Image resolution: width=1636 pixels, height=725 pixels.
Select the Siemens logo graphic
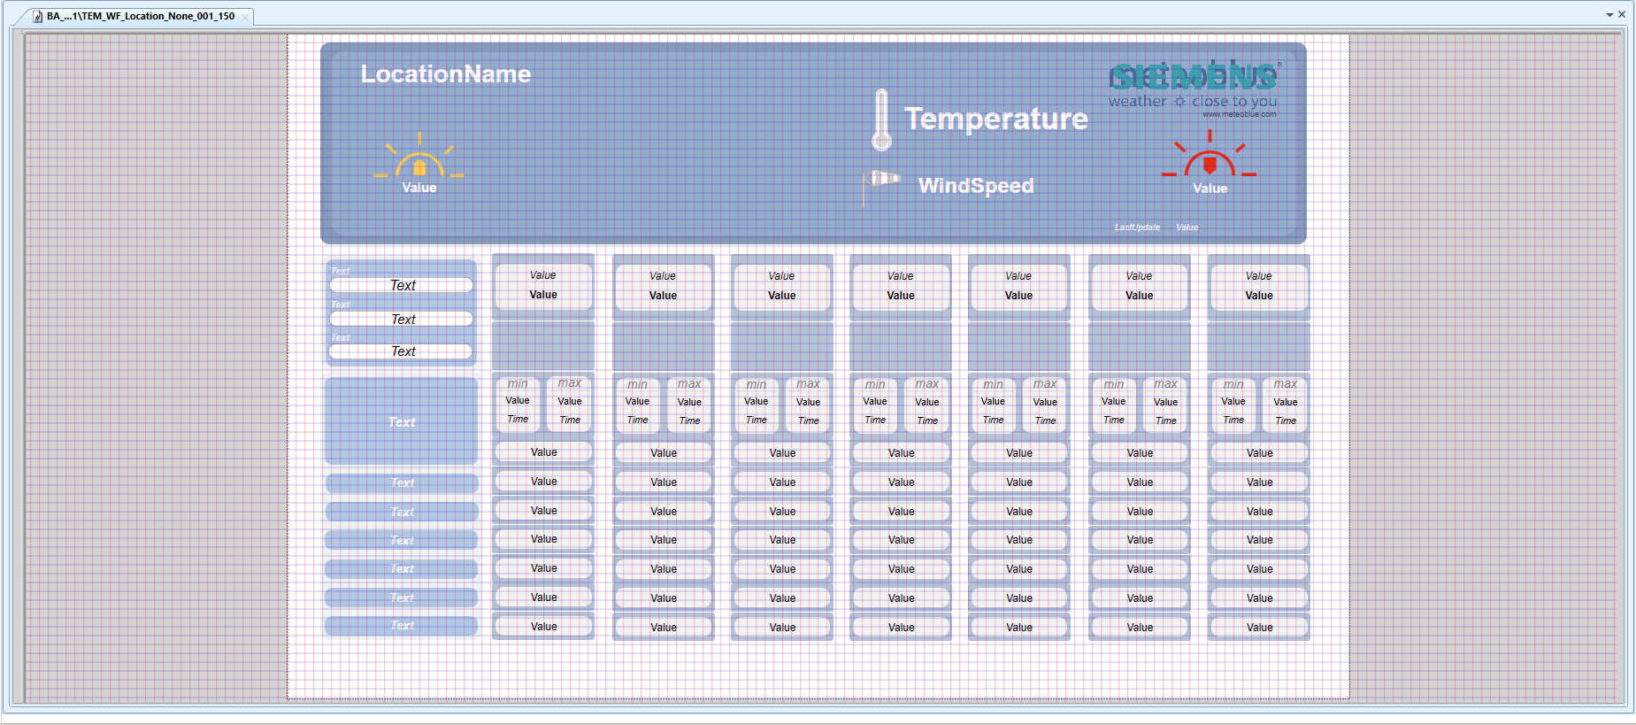[1193, 78]
